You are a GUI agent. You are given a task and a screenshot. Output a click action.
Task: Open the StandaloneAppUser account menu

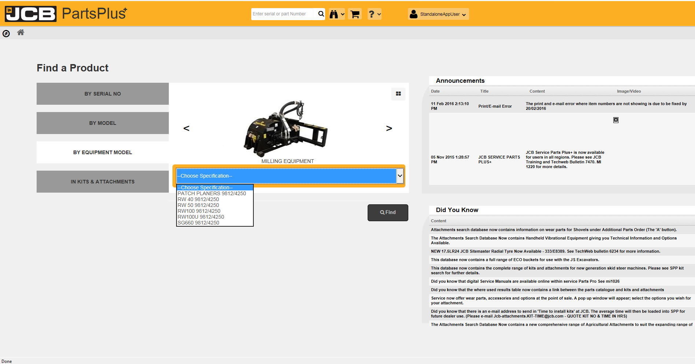point(438,14)
